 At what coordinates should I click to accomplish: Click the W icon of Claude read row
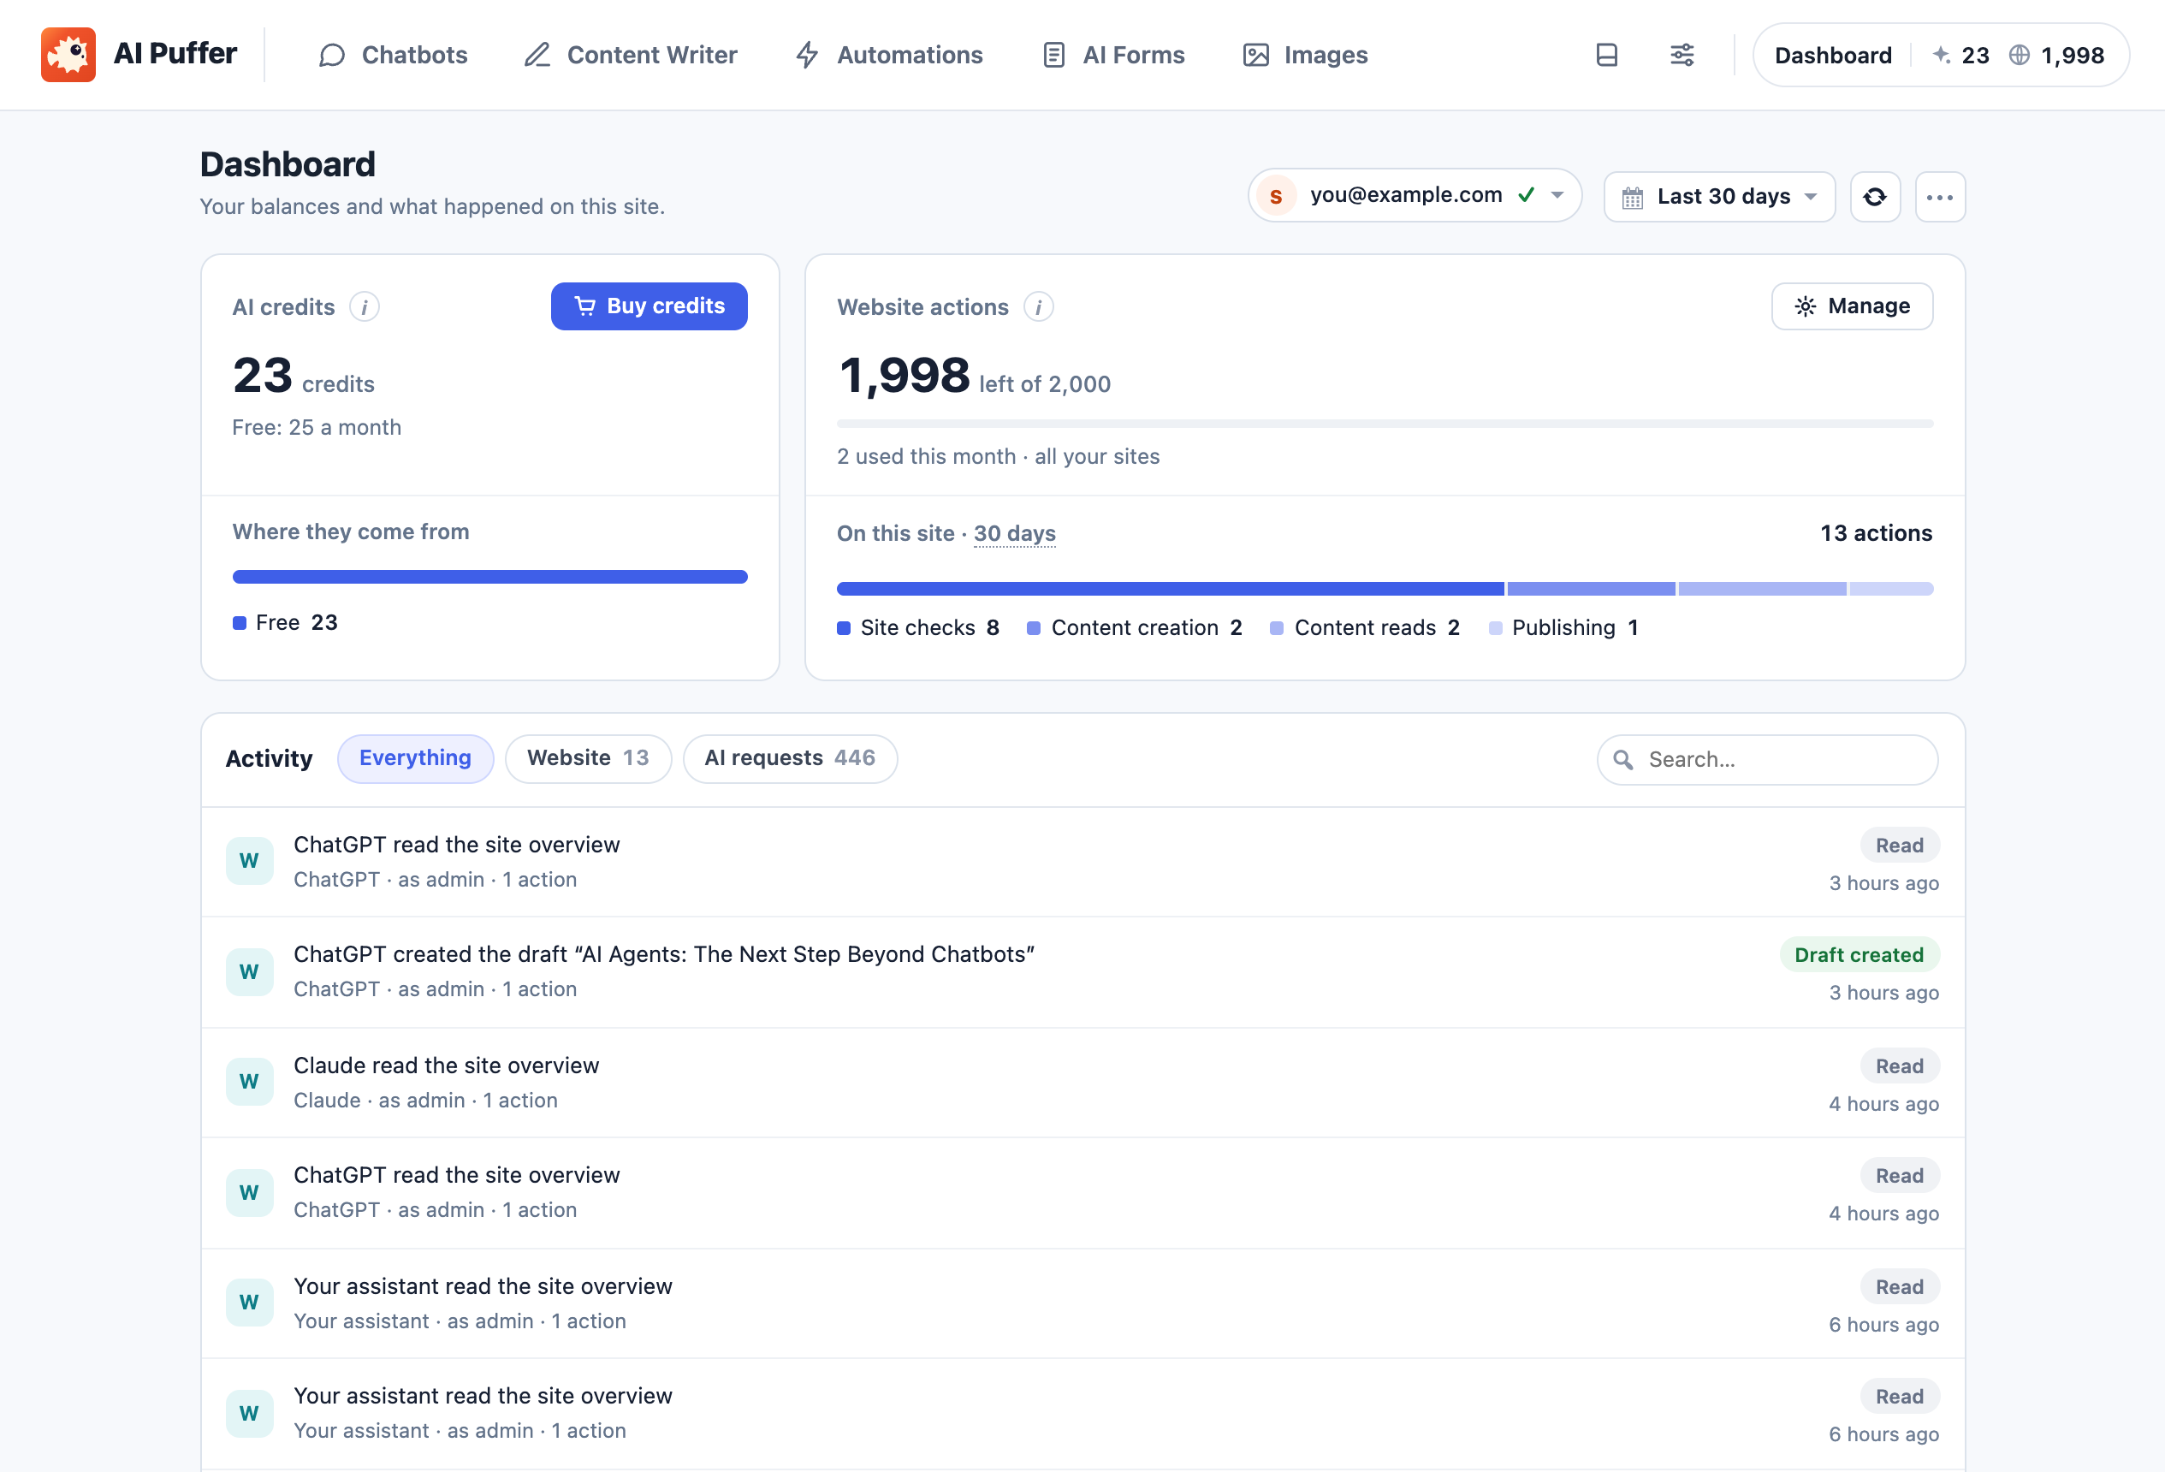[249, 1082]
